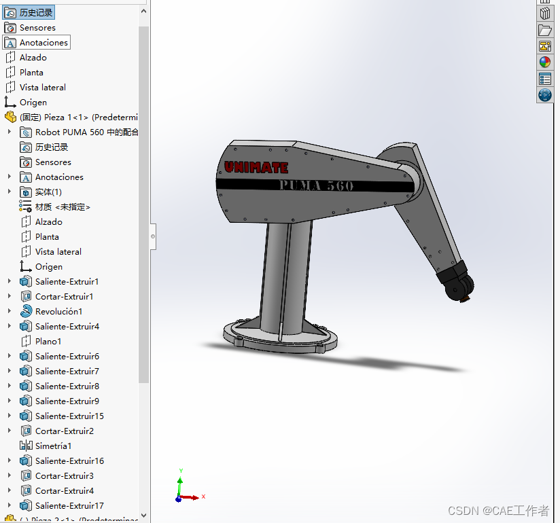Select the top-level Anotaciones item
Viewport: 560px width, 523px height.
coord(37,43)
